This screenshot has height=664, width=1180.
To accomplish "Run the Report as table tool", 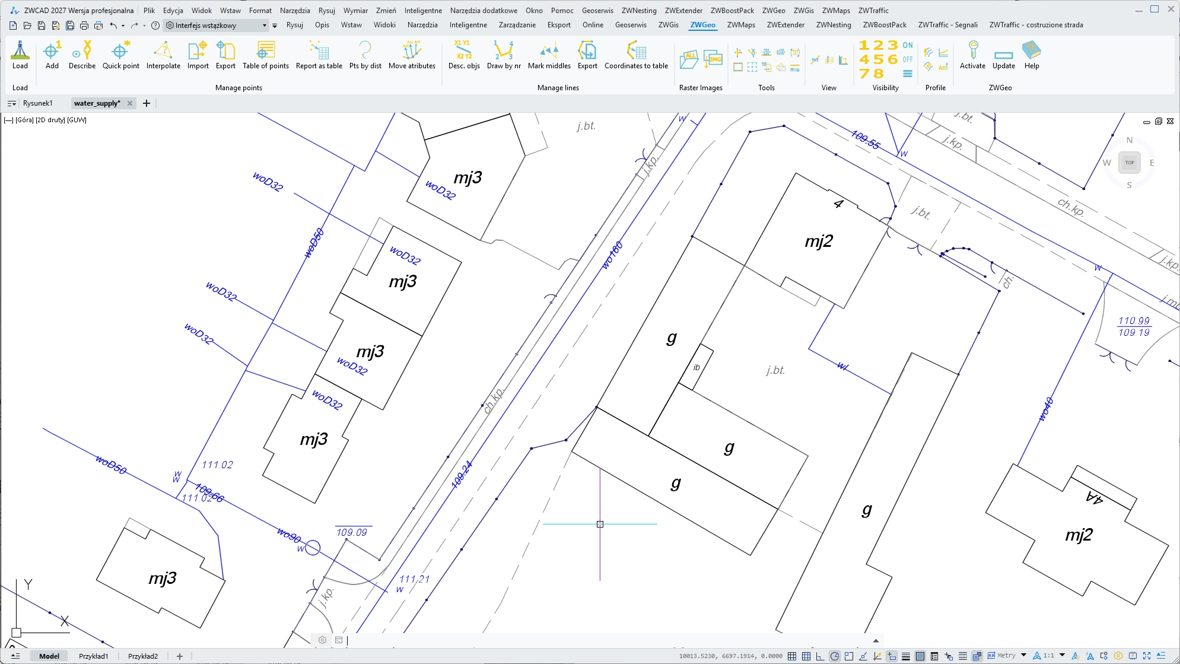I will pos(319,55).
